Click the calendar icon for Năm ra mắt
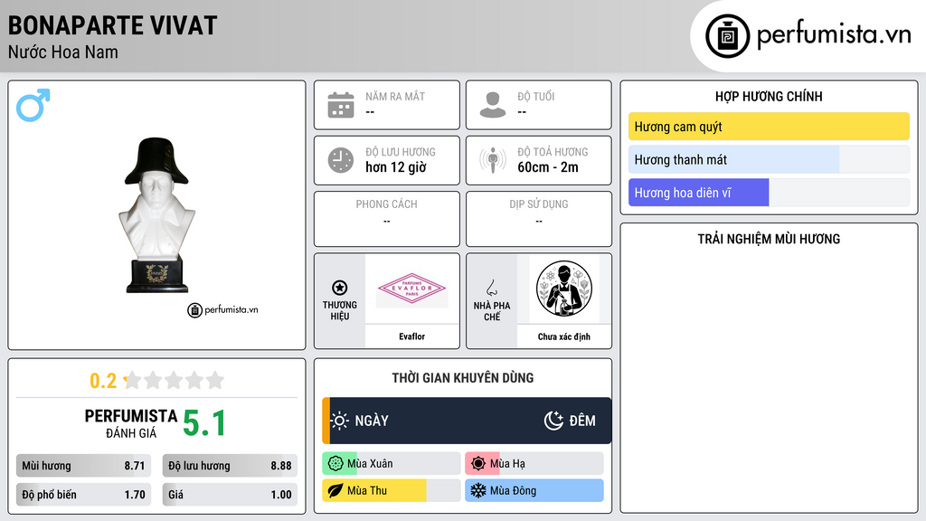 point(341,105)
